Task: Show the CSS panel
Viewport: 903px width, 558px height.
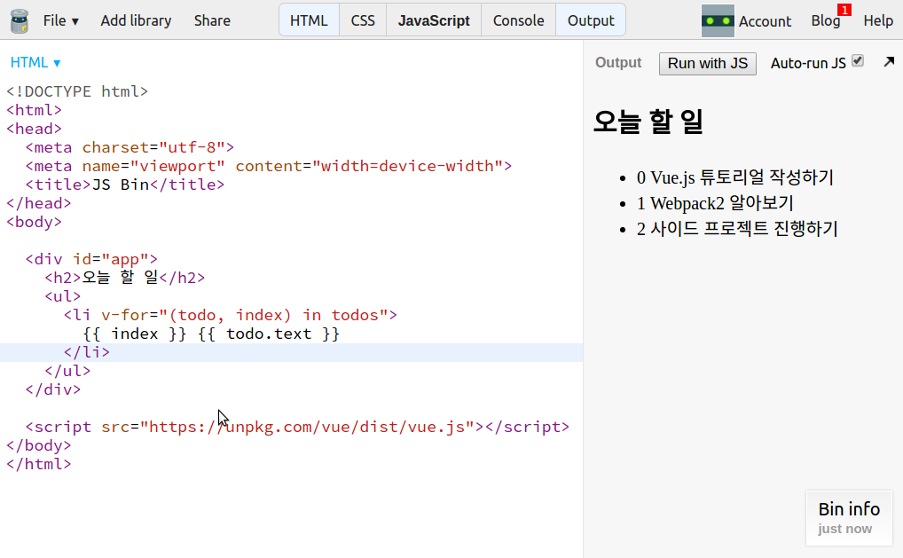Action: tap(362, 20)
